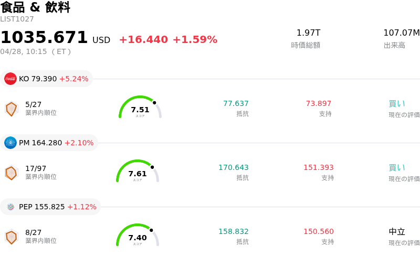The width and height of the screenshot is (420, 256).
Task: Click the 7.40 score gauge
Action: point(138,236)
